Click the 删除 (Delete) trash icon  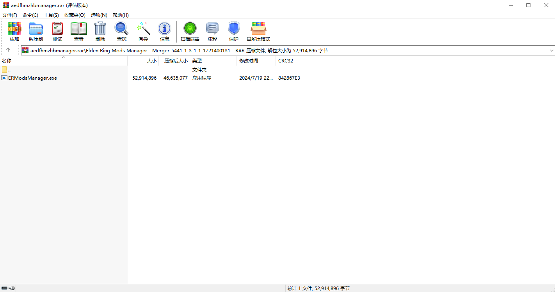click(x=100, y=32)
